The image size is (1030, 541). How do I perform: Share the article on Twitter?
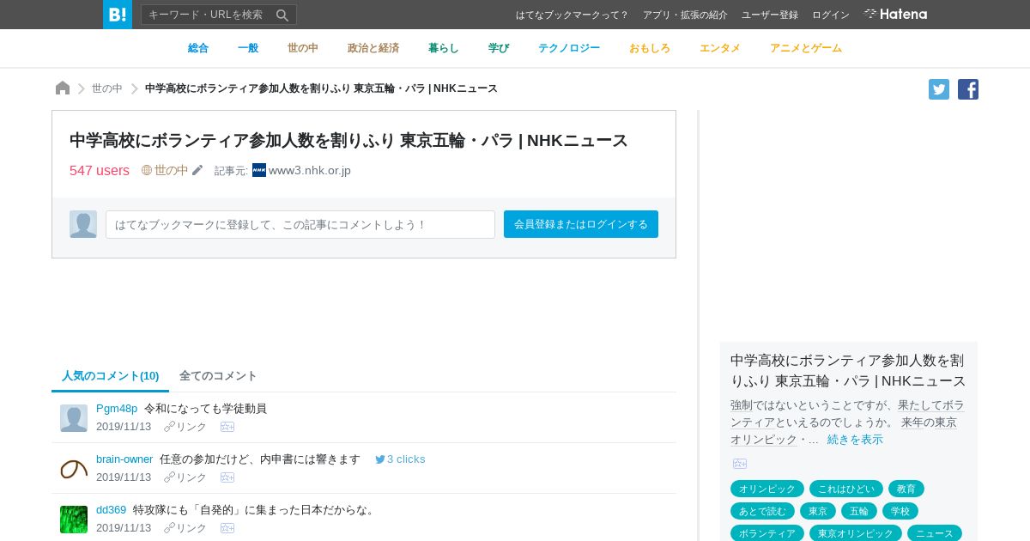pos(939,89)
